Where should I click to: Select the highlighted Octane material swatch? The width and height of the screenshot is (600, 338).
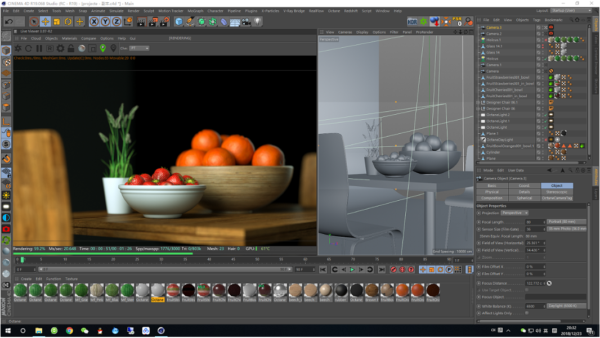[157, 292]
